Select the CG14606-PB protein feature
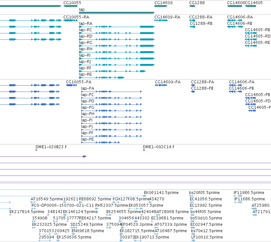The width and height of the screenshot is (271, 242). [235, 92]
